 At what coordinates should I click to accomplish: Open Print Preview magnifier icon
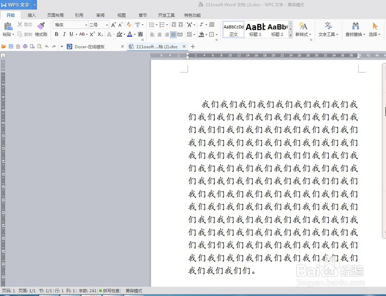[x=39, y=47]
